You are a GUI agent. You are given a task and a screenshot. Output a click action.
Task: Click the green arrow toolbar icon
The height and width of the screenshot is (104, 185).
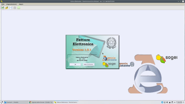tap(19, 8)
